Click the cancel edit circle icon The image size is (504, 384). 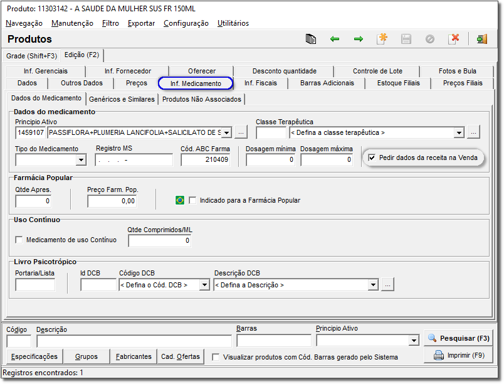click(430, 39)
